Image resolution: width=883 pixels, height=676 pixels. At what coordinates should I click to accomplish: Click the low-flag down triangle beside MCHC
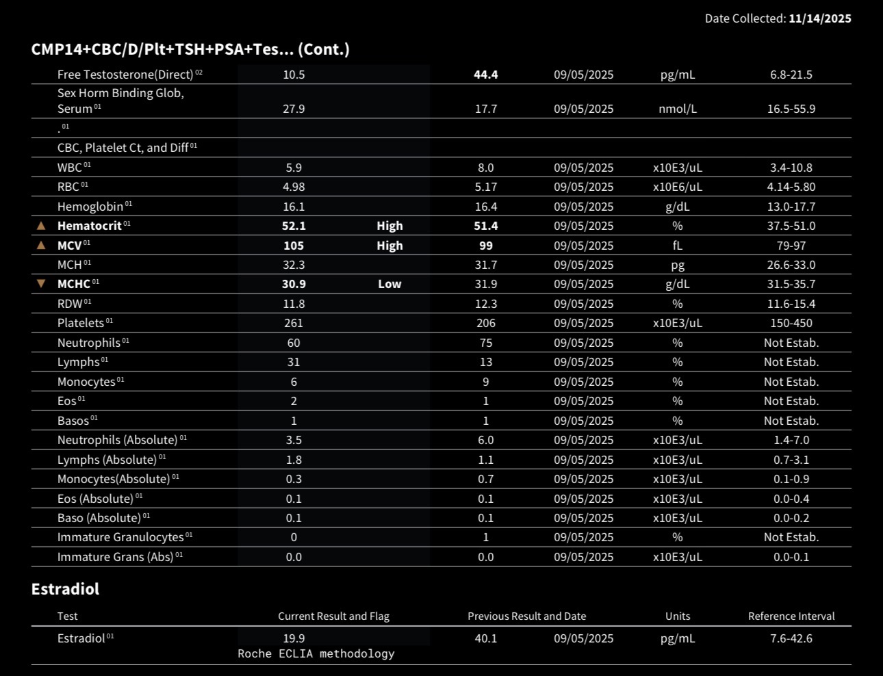[41, 283]
